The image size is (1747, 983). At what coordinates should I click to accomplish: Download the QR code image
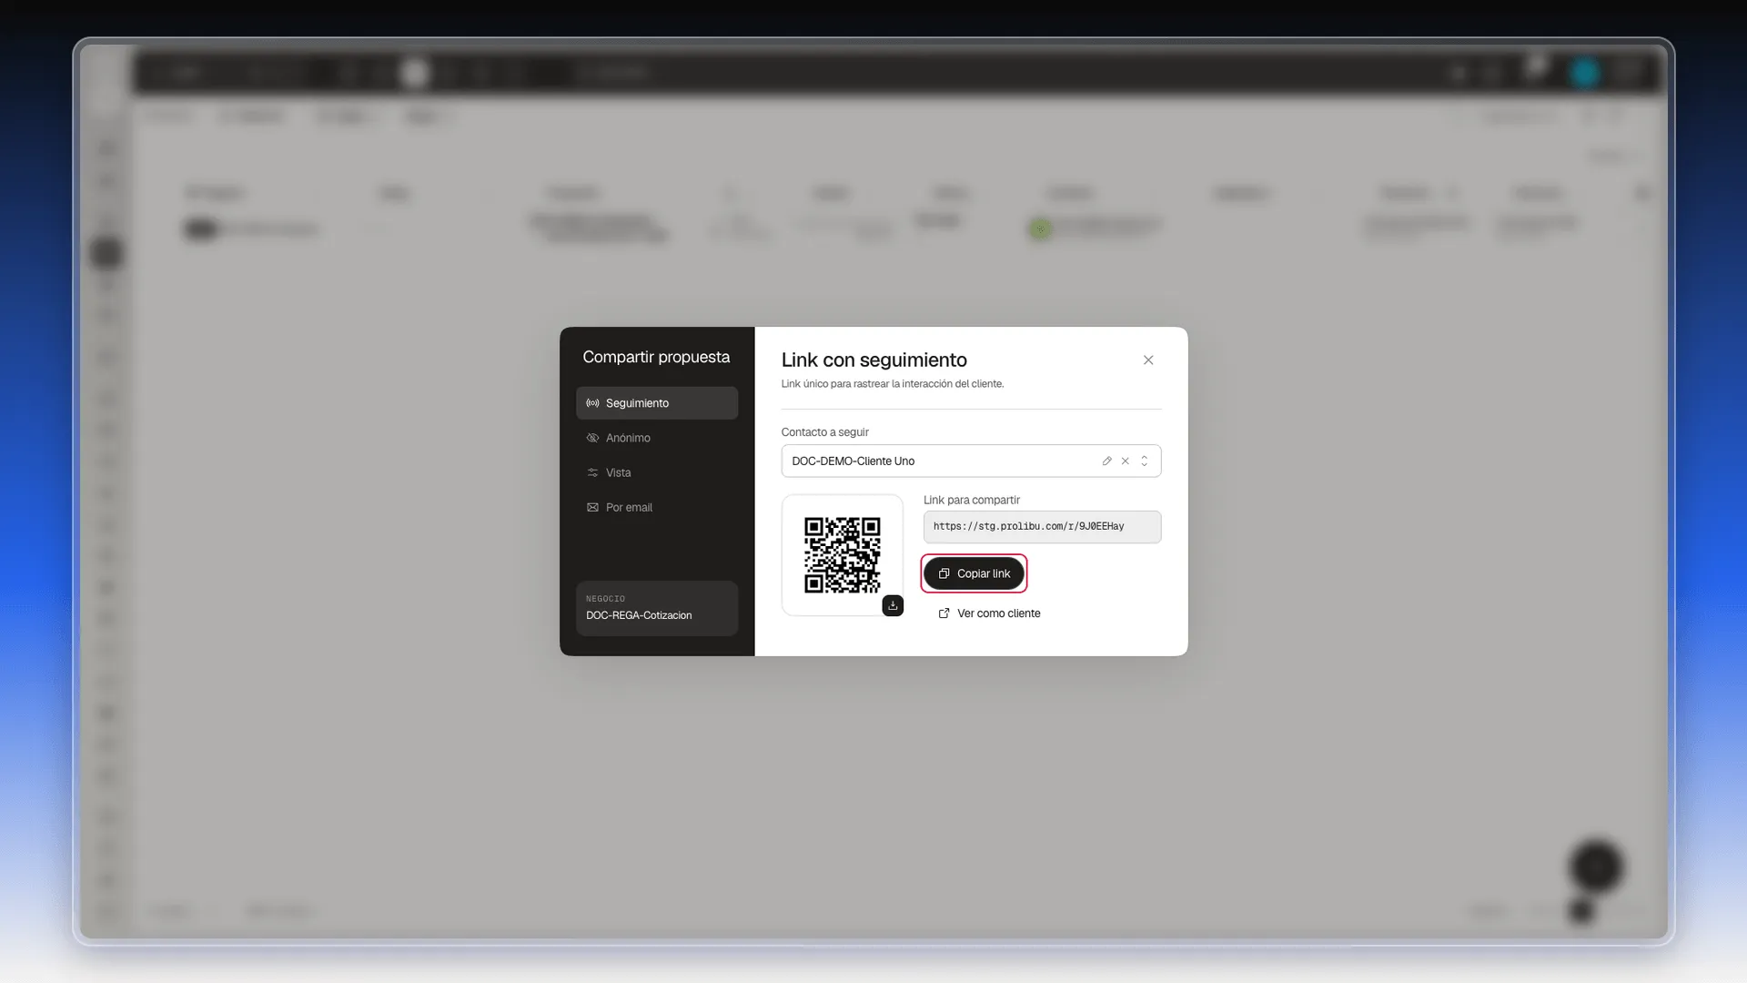[893, 605]
